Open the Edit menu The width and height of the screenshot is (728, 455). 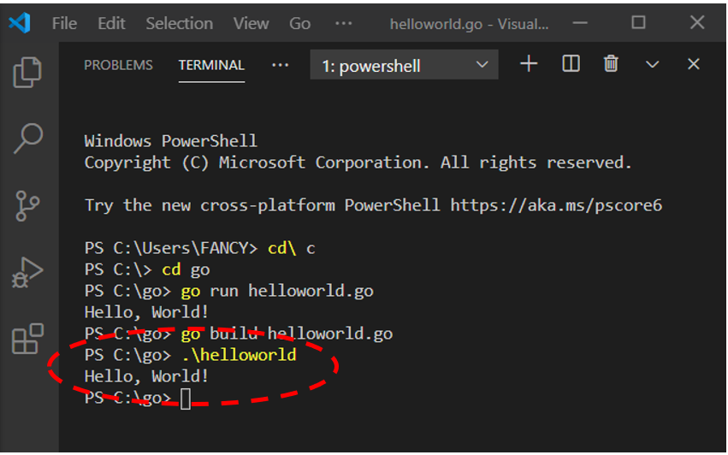coord(111,23)
